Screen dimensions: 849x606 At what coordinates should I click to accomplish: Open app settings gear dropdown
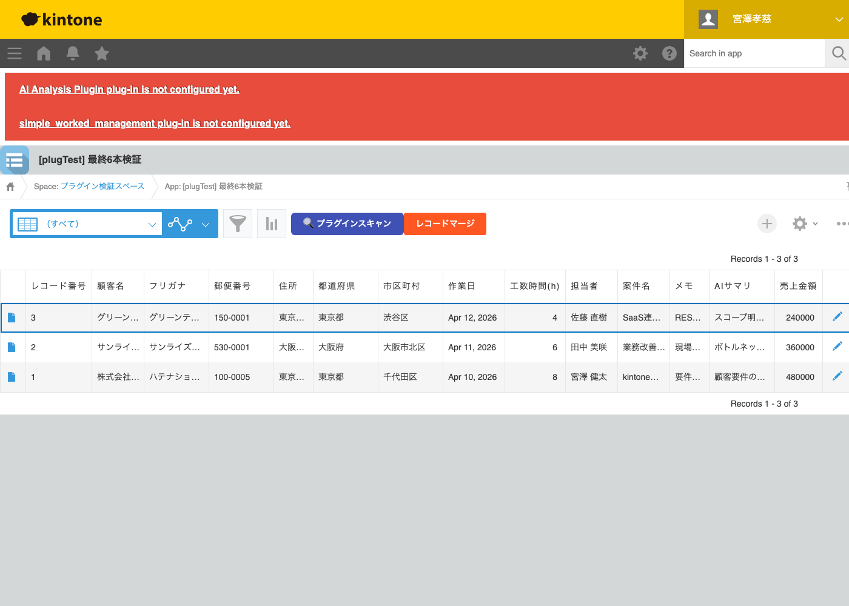point(805,224)
